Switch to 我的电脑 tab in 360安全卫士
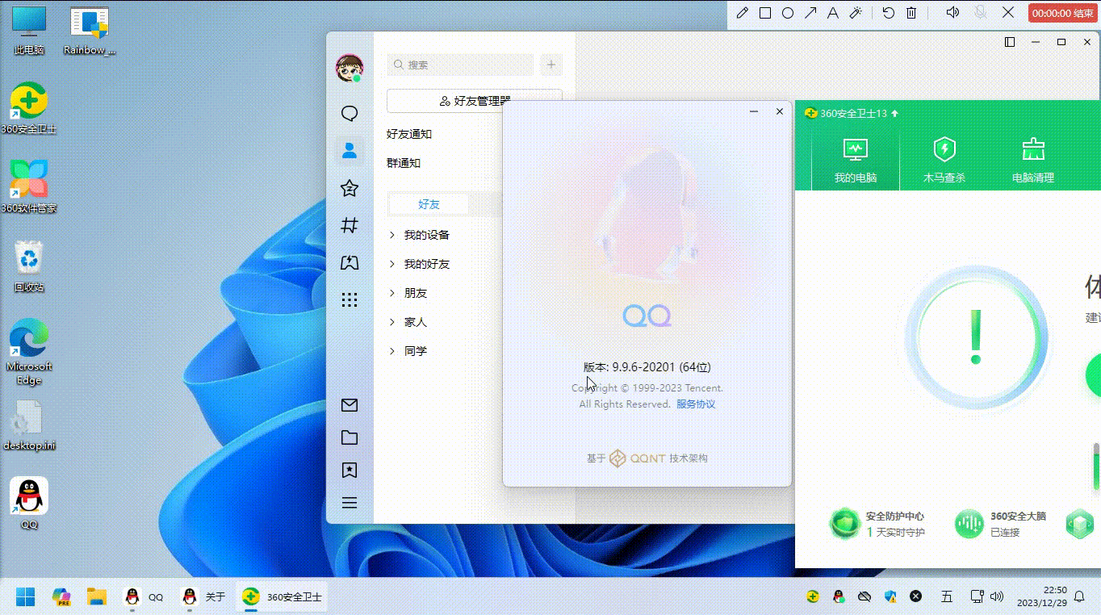Image resolution: width=1101 pixels, height=615 pixels. (856, 160)
